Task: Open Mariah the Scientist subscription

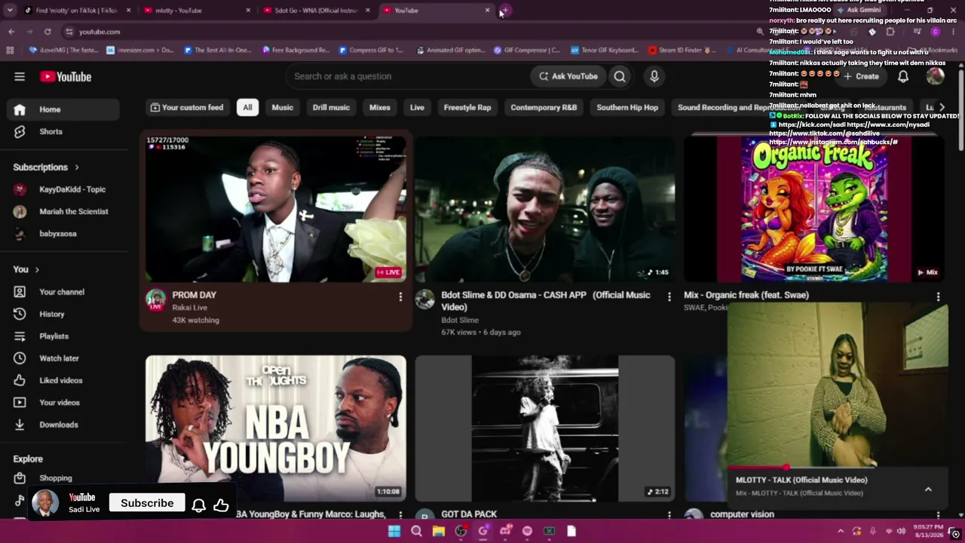Action: coord(64,212)
